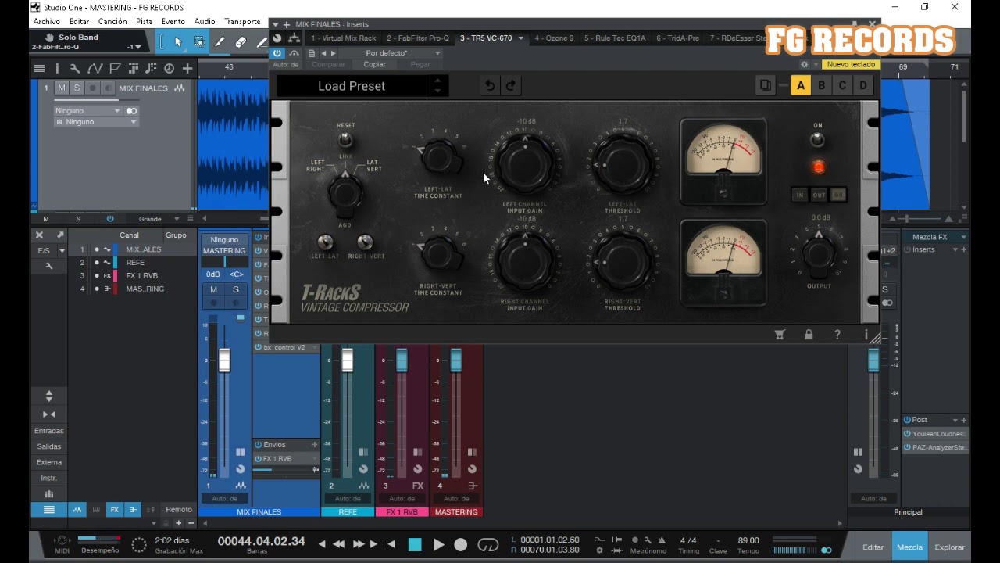This screenshot has height=563, width=1000.
Task: Mute the MASTERING mixer channel with M
Action: [x=213, y=289]
